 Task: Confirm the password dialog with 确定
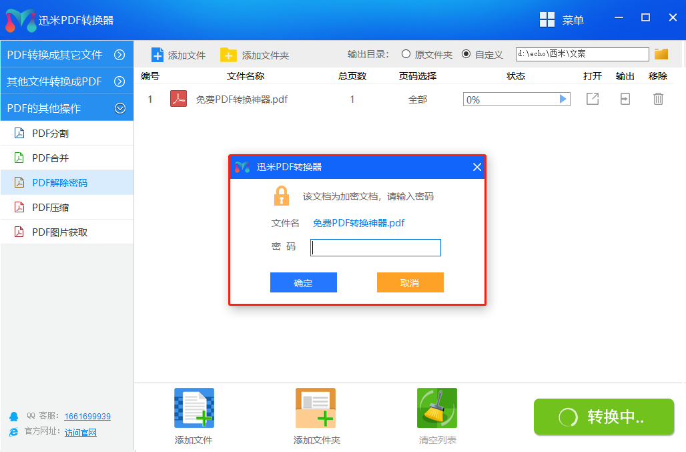pyautogui.click(x=303, y=282)
